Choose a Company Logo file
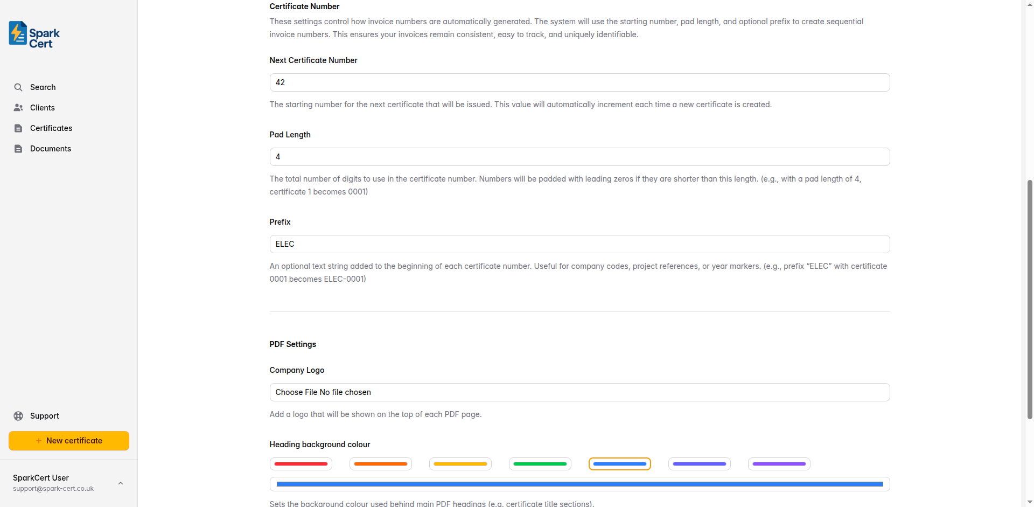The image size is (1034, 507). tap(296, 392)
